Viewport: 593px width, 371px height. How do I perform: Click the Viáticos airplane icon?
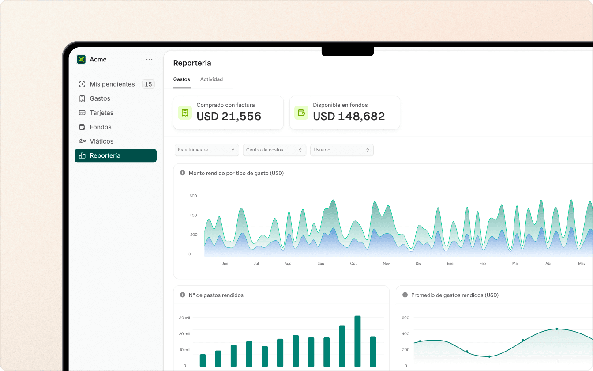[x=82, y=141]
